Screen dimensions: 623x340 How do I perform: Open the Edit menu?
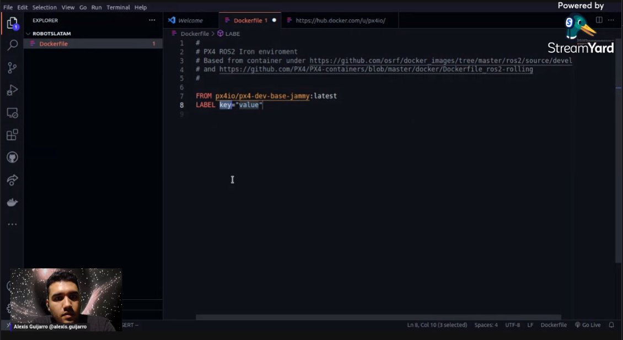[23, 7]
